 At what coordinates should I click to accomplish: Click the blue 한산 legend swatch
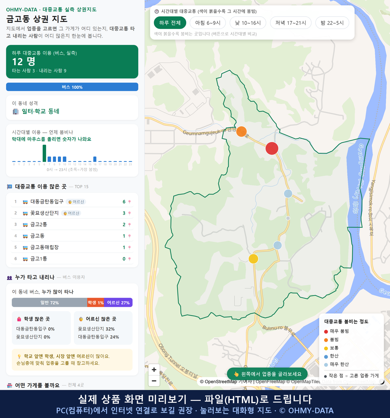tap(326, 356)
